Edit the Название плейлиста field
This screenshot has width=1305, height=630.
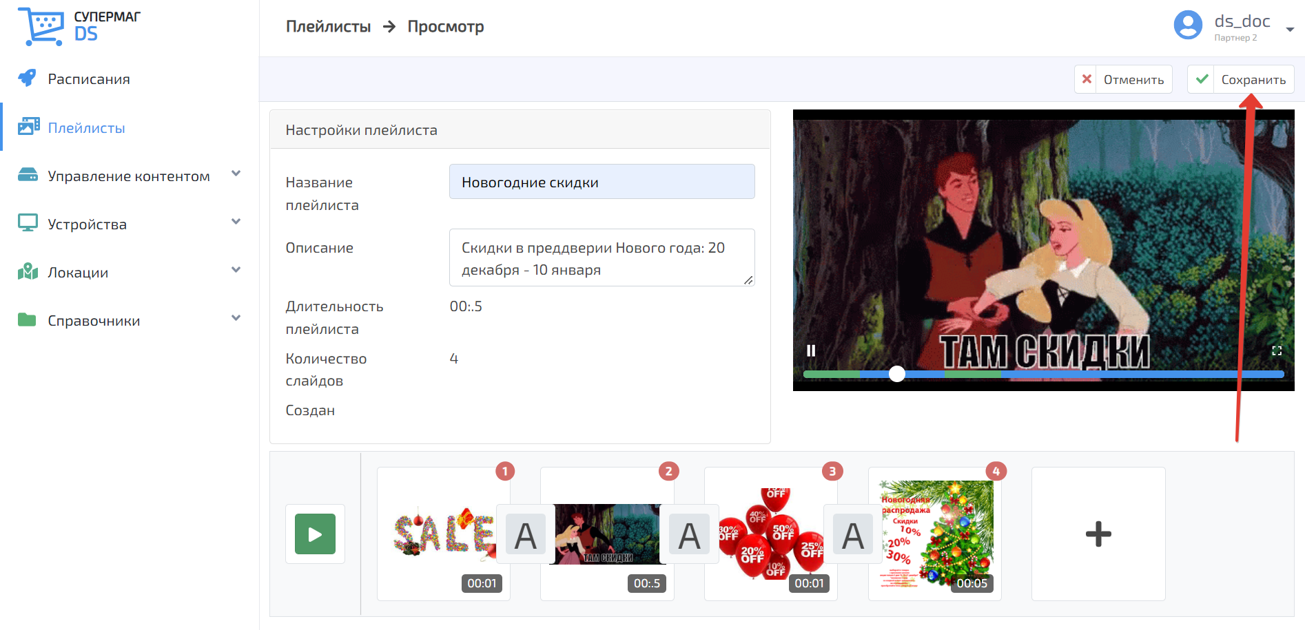[602, 182]
